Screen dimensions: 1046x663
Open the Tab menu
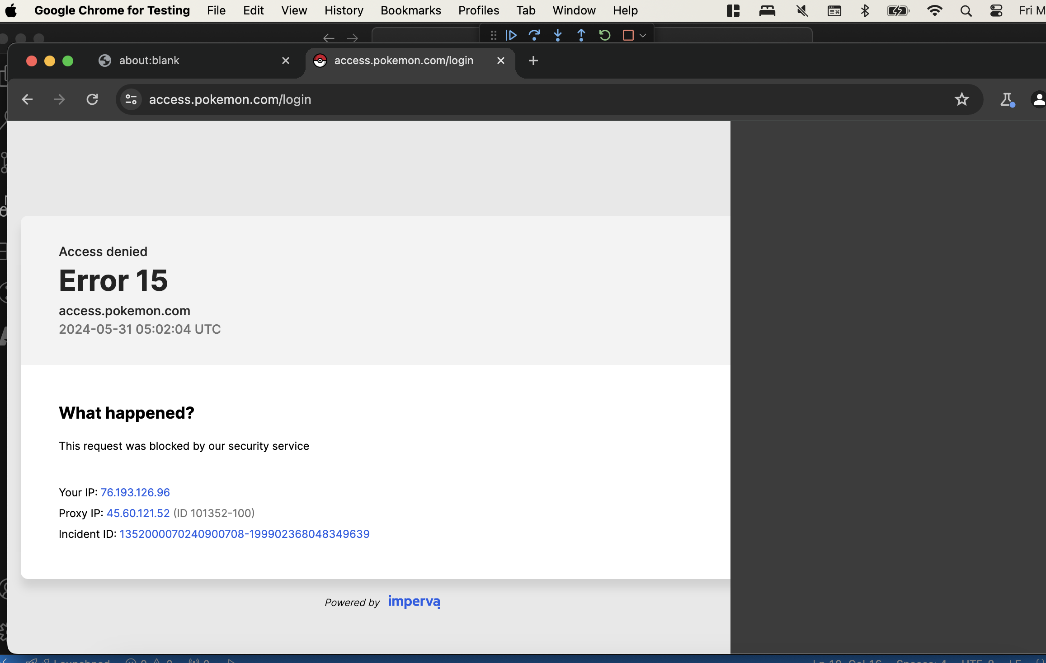coord(526,10)
